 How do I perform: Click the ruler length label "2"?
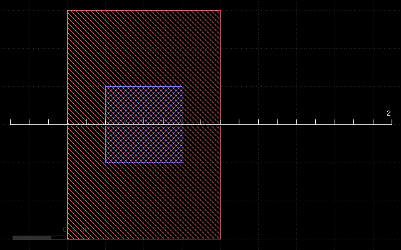(388, 113)
